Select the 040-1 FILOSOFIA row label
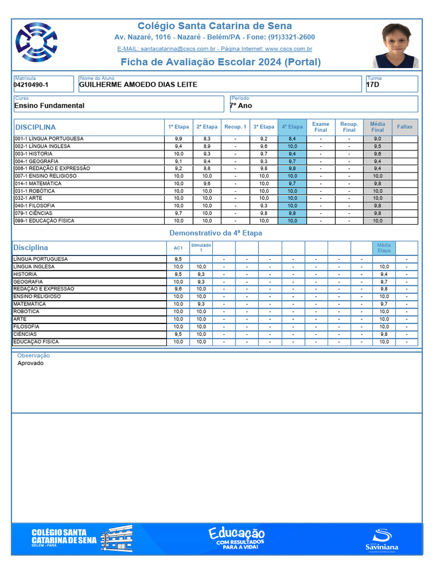The width and height of the screenshot is (436, 581). click(x=35, y=205)
